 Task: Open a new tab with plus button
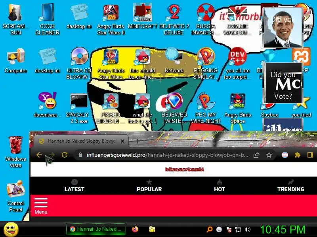point(137,141)
